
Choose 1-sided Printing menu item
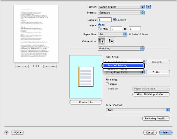coord(123,61)
